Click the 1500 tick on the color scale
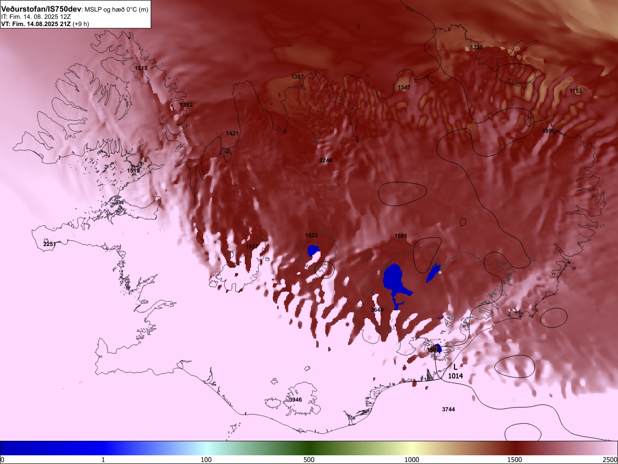 515,460
